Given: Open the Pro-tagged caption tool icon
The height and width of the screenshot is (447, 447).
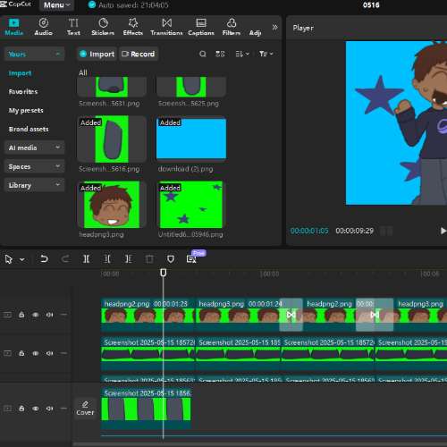Looking at the screenshot, I should (x=191, y=259).
